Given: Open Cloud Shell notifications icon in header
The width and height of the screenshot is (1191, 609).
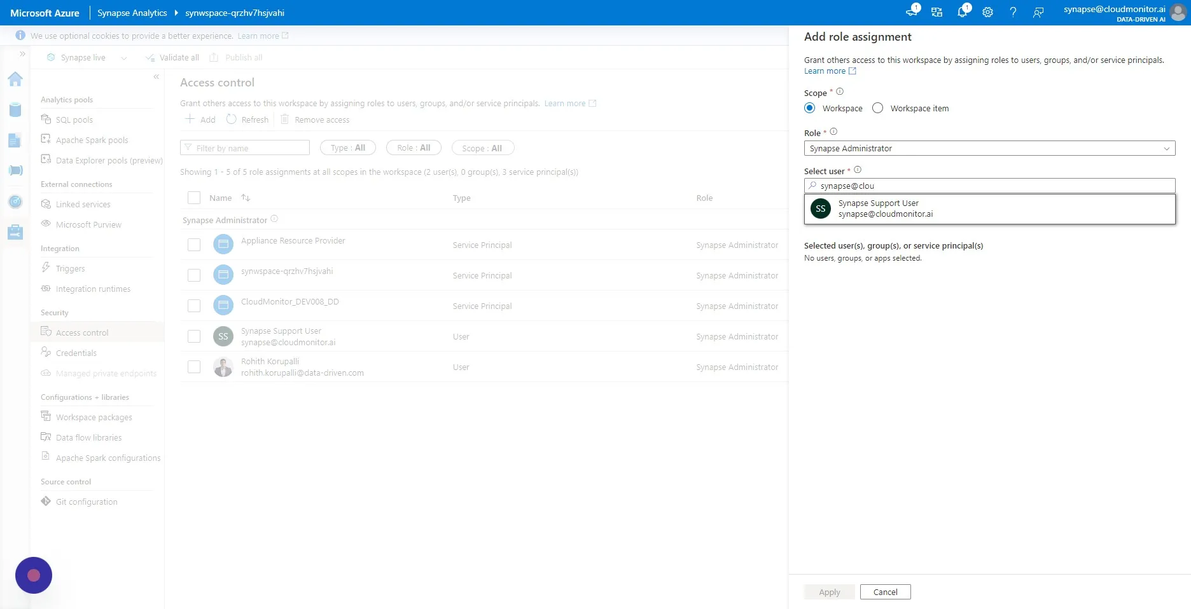Looking at the screenshot, I should [x=912, y=12].
